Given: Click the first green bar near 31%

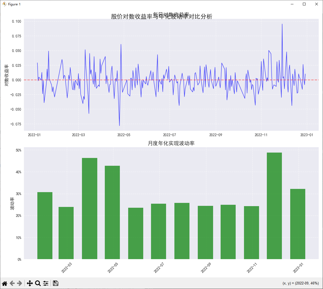Looking at the screenshot, I should click(45, 225).
